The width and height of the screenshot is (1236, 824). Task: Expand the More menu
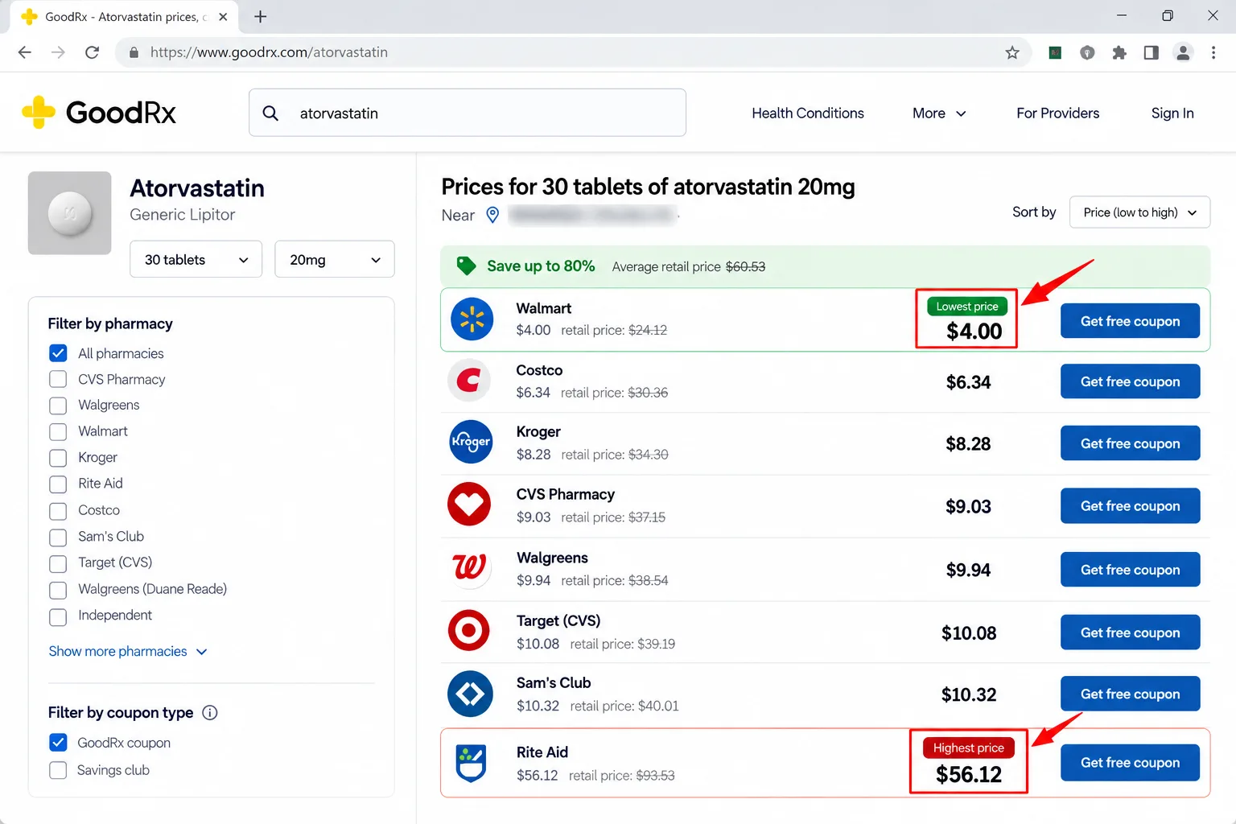pos(939,113)
